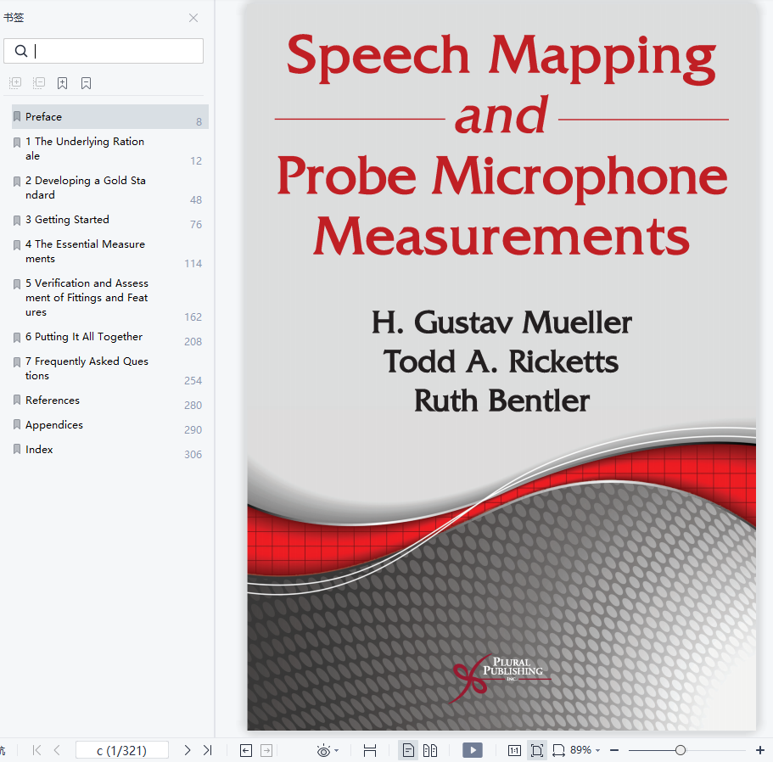Click bookmark flag icon beside References
This screenshot has width=773, height=762.
pos(17,400)
